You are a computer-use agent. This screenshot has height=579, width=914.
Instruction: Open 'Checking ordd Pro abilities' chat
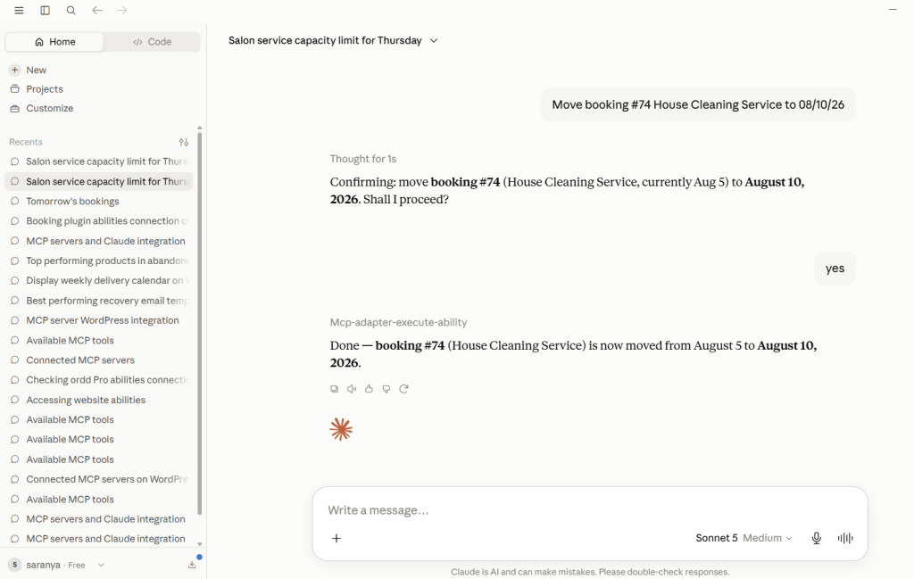pyautogui.click(x=99, y=380)
